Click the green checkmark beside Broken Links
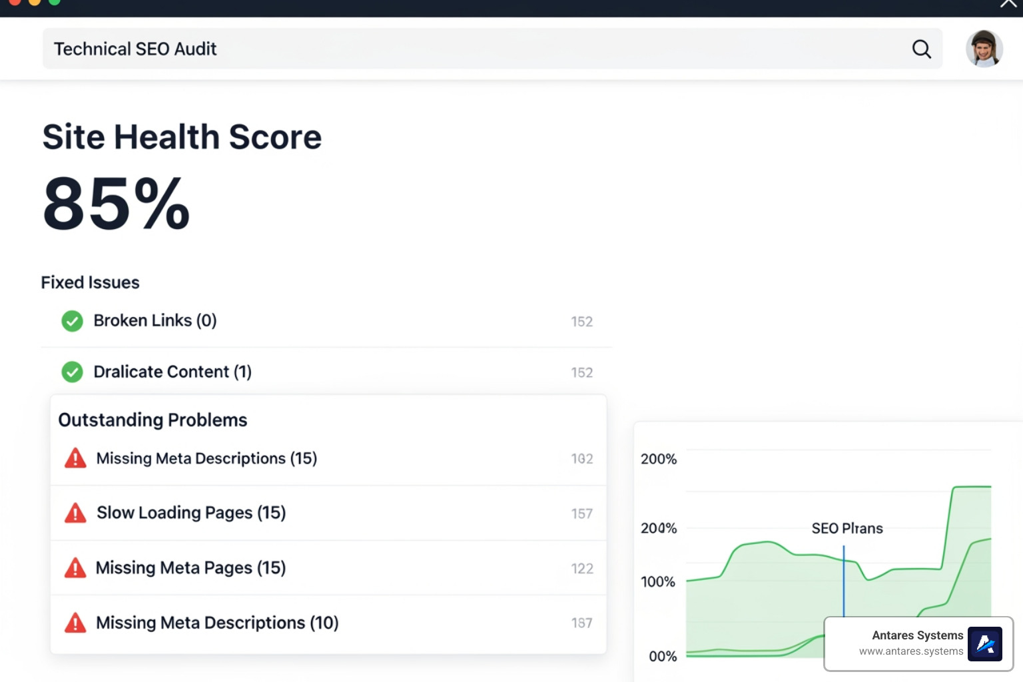1023x682 pixels. tap(72, 321)
